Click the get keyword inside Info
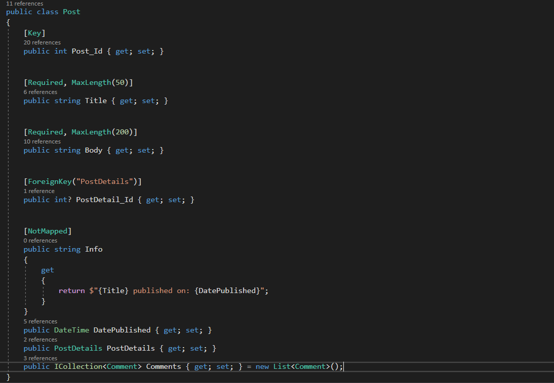Image resolution: width=554 pixels, height=383 pixels. click(x=48, y=270)
